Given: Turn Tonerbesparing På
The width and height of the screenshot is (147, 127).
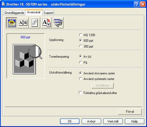Looking at the screenshot, I should click(x=83, y=62).
